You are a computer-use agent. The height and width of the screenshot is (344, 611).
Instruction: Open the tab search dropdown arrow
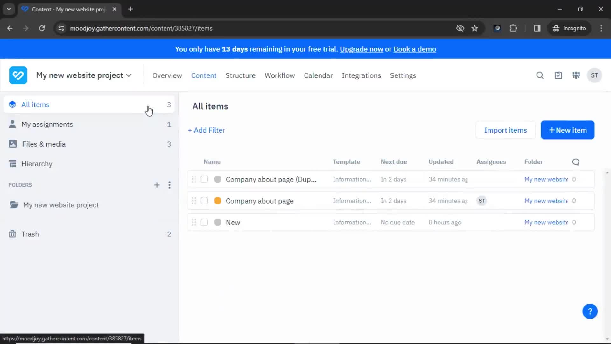click(x=9, y=9)
